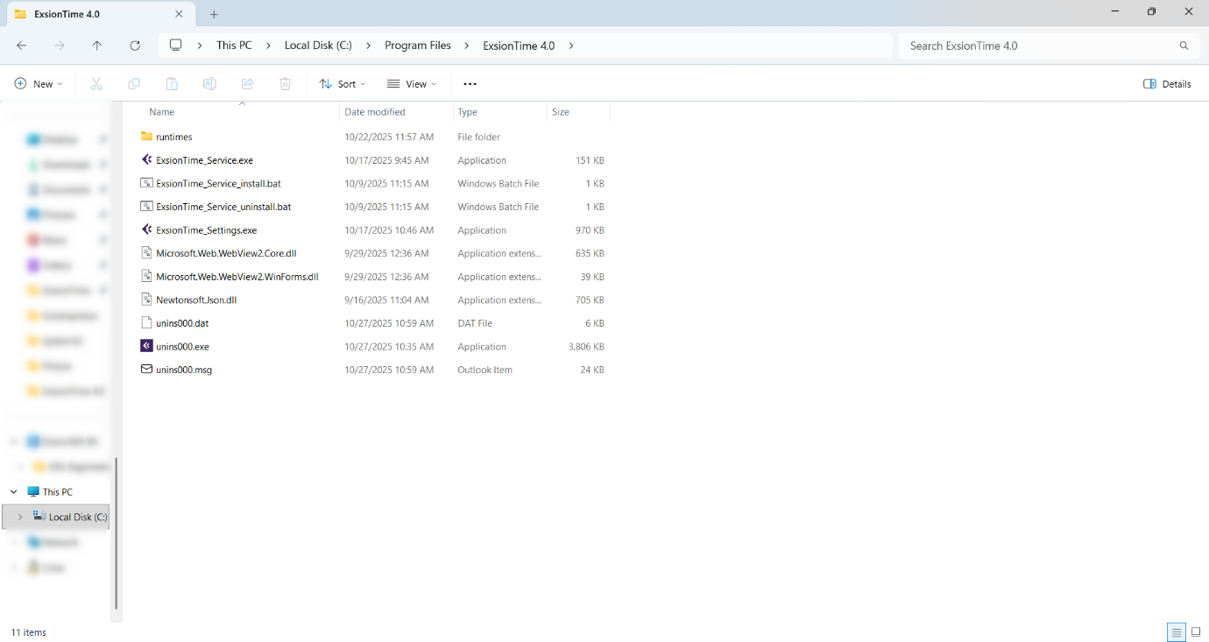The width and height of the screenshot is (1209, 642).
Task: Select the unins000.msg envelope icon
Action: (146, 370)
